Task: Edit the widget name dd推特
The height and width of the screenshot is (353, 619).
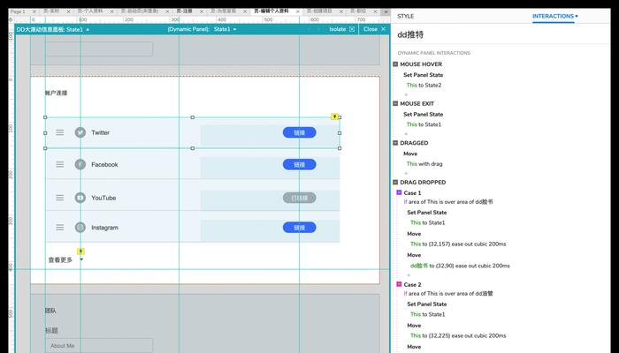Action: 410,34
